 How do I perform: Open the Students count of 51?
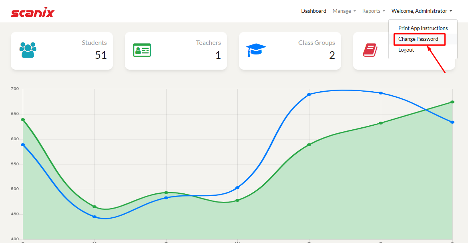(101, 55)
